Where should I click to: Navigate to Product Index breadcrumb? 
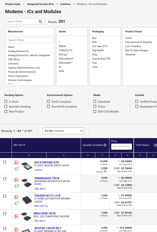[13, 4]
